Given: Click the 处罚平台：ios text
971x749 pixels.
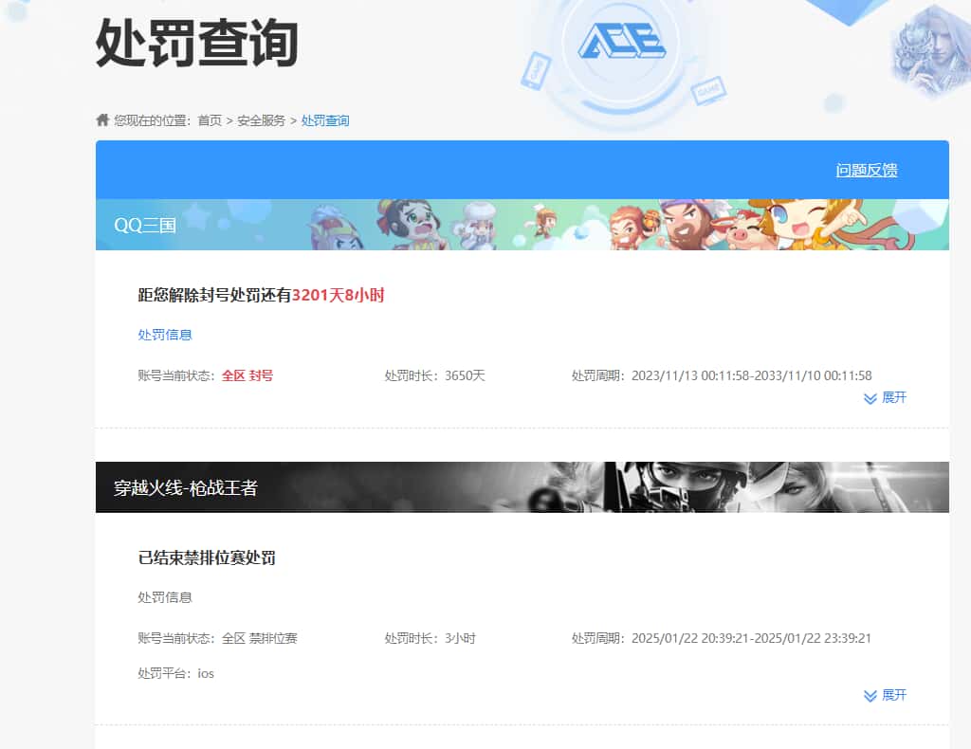Looking at the screenshot, I should [x=175, y=673].
